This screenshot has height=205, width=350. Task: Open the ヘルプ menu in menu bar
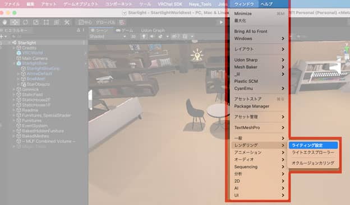pos(266,4)
